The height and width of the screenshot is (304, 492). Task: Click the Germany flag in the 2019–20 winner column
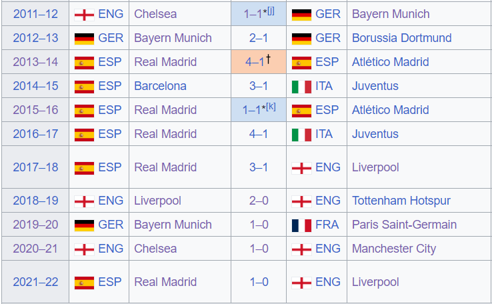[x=84, y=225]
